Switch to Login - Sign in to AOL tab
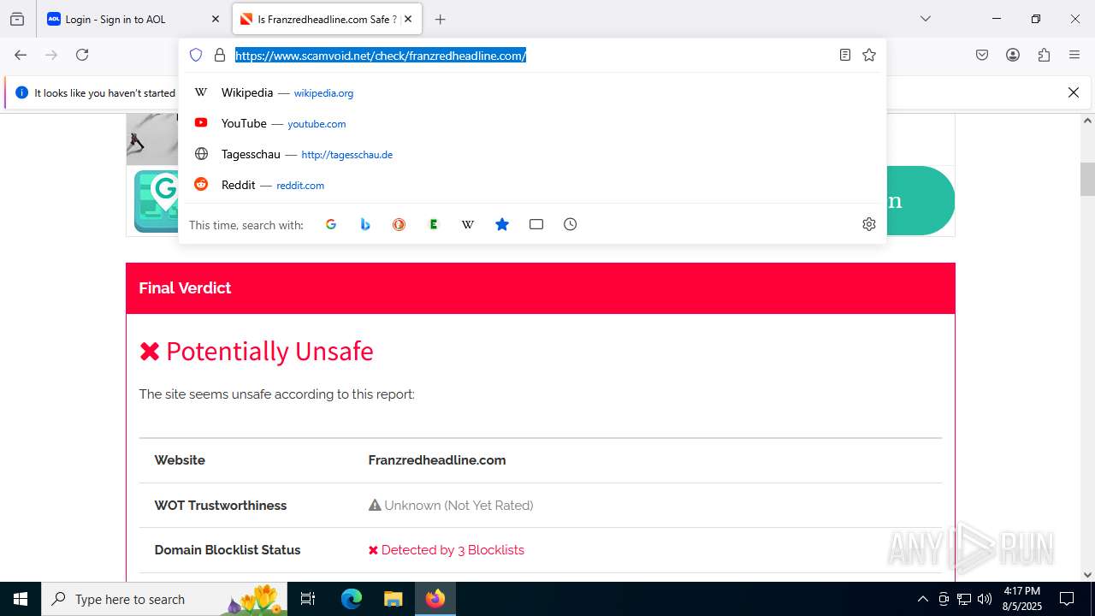This screenshot has height=616, width=1095. 133,19
